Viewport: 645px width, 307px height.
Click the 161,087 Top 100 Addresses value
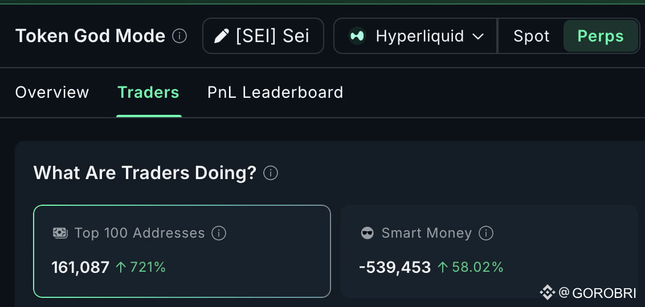80,267
